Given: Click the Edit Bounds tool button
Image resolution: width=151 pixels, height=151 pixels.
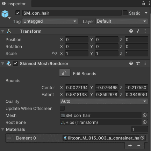Looking at the screenshot, I should [x=65, y=73].
